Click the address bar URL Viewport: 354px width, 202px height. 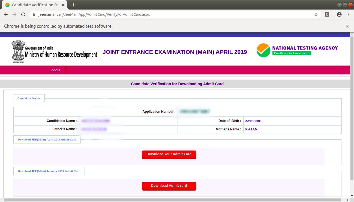[94, 14]
